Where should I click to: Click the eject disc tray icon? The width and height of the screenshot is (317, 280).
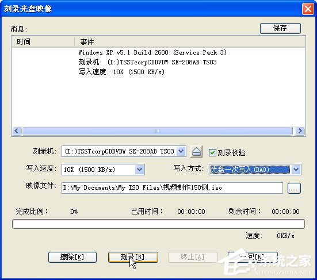196,151
